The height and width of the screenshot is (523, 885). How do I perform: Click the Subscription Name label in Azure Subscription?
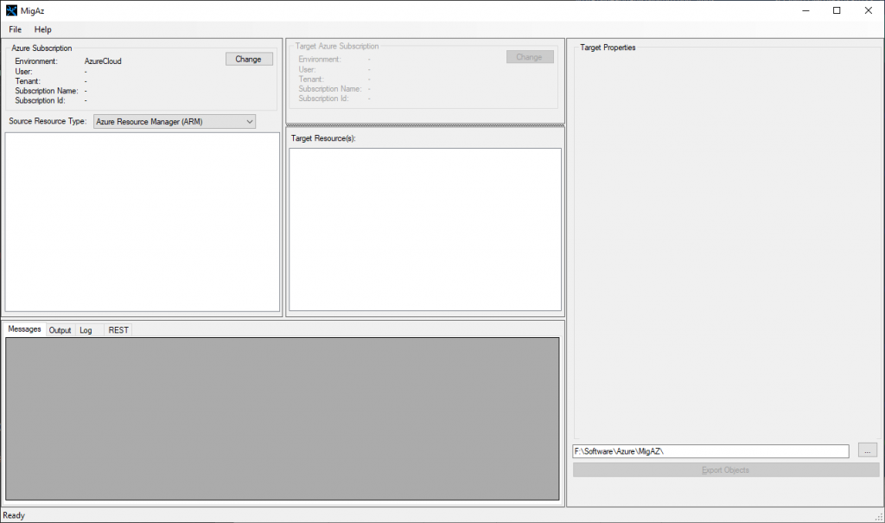click(x=47, y=91)
